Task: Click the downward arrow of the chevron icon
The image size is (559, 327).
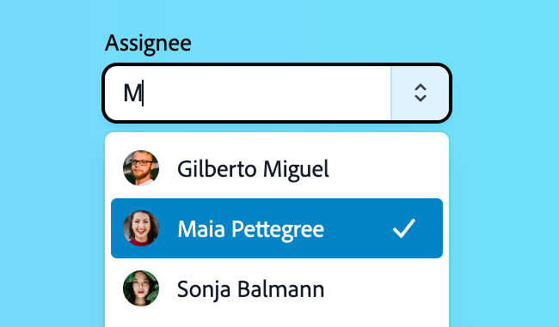Action: click(x=421, y=99)
